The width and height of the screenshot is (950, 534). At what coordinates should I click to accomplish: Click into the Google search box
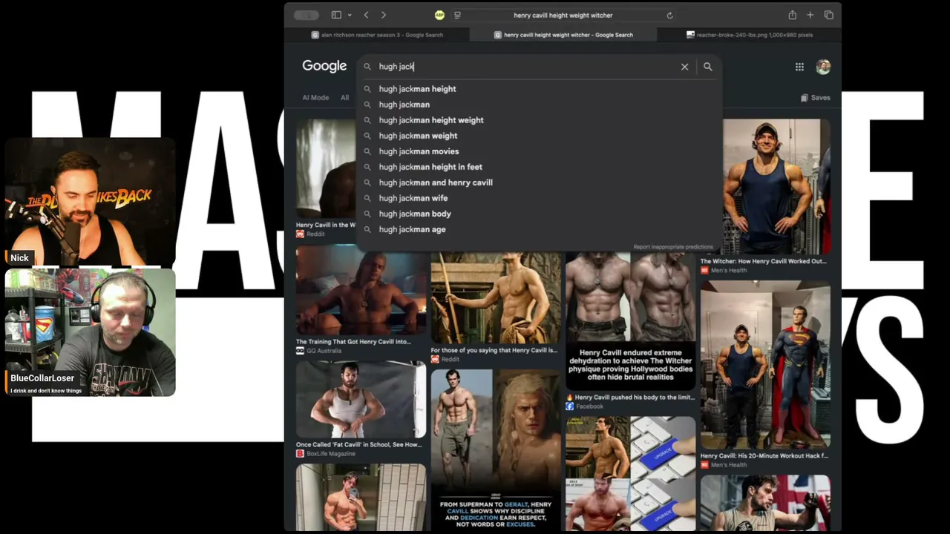tap(527, 67)
